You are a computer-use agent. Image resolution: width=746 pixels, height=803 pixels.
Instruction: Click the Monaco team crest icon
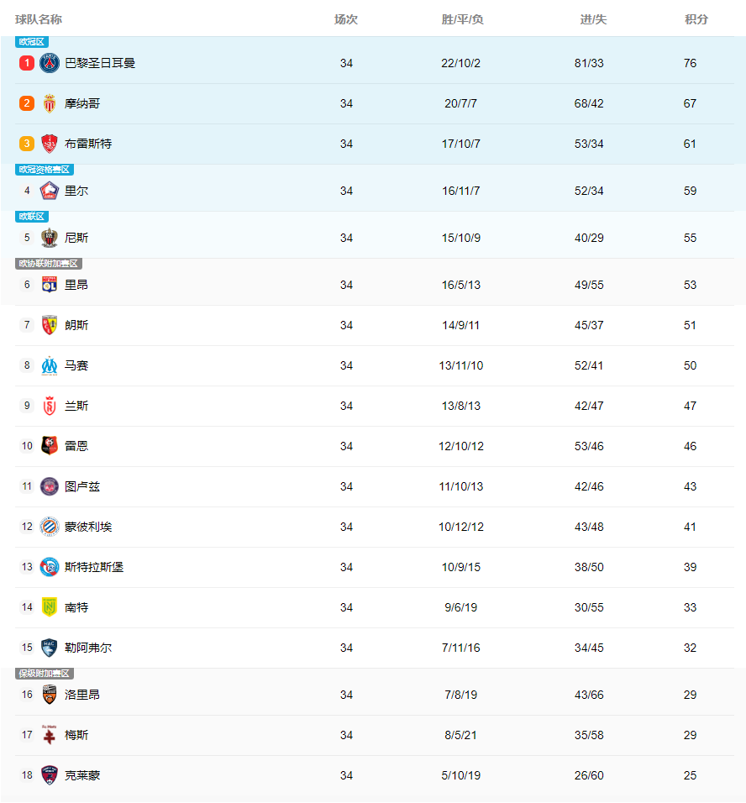click(x=50, y=103)
